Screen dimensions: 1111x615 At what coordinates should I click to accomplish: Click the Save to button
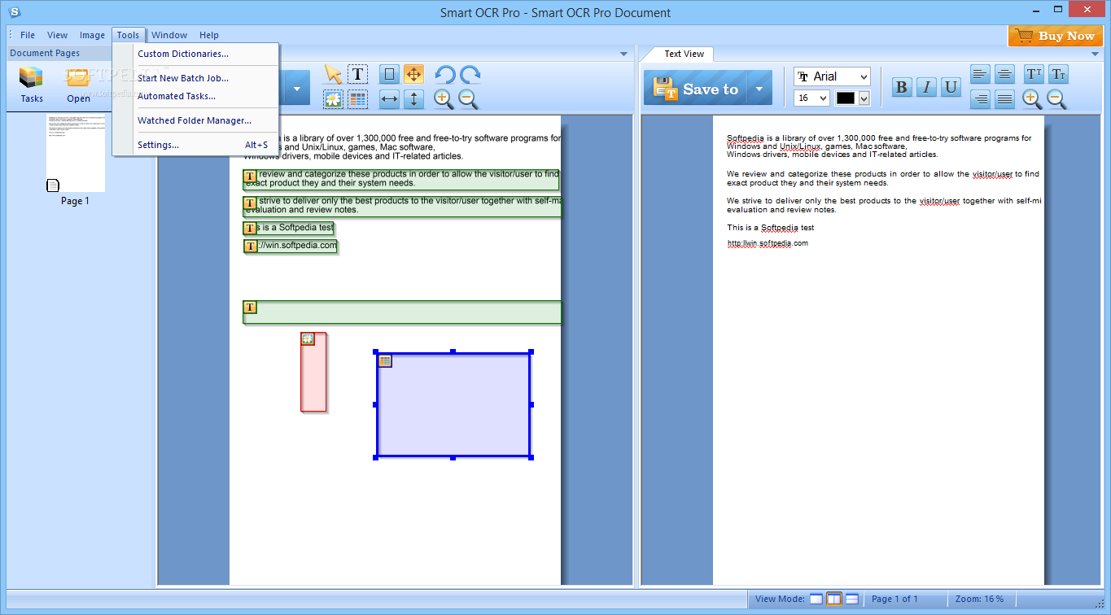pyautogui.click(x=697, y=88)
